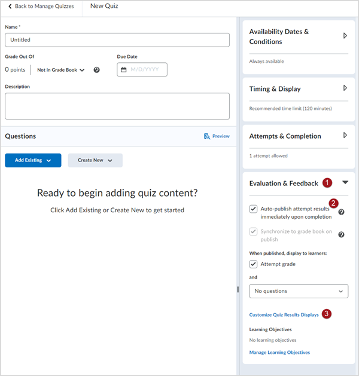Viewport: 359px width, 376px height.
Task: Click the Description text area
Action: pyautogui.click(x=117, y=106)
